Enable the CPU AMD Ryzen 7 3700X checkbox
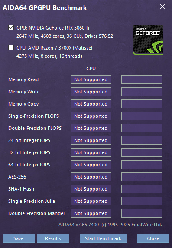172x248 pixels. (x=11, y=48)
